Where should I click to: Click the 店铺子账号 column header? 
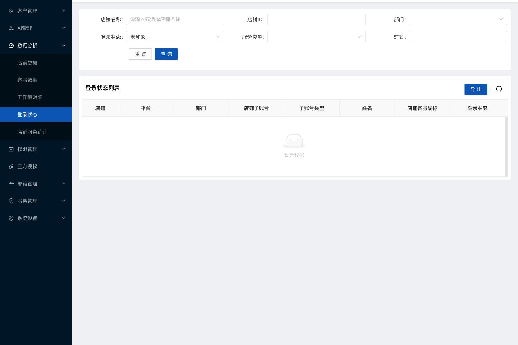click(x=256, y=108)
